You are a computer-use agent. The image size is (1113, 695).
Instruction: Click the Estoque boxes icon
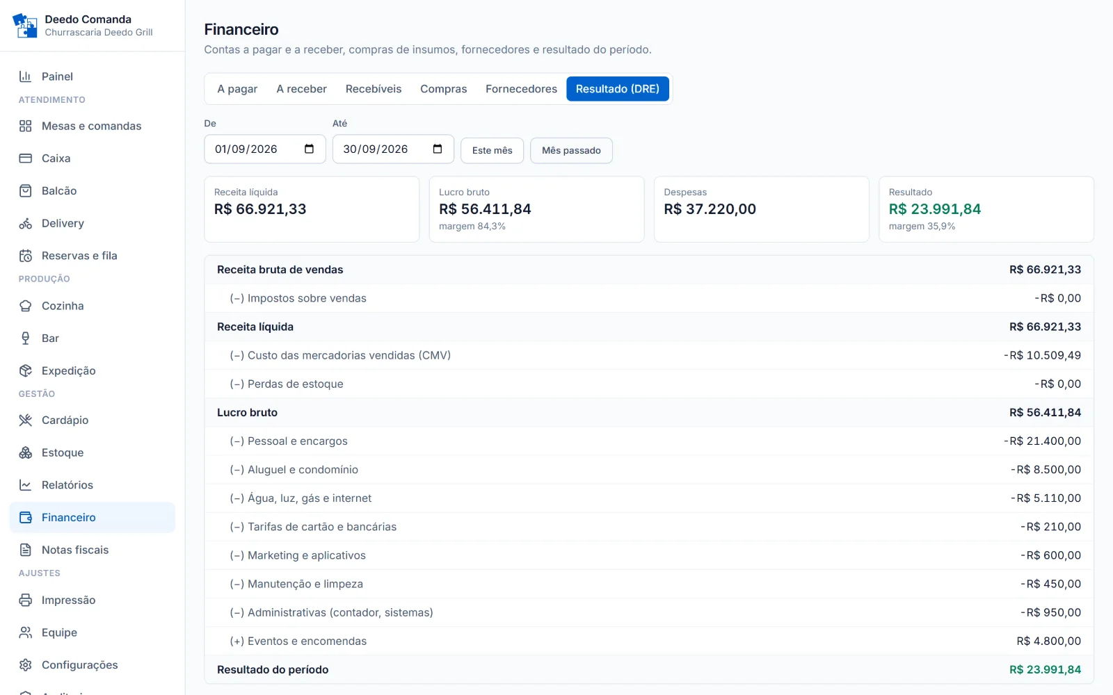coord(26,452)
